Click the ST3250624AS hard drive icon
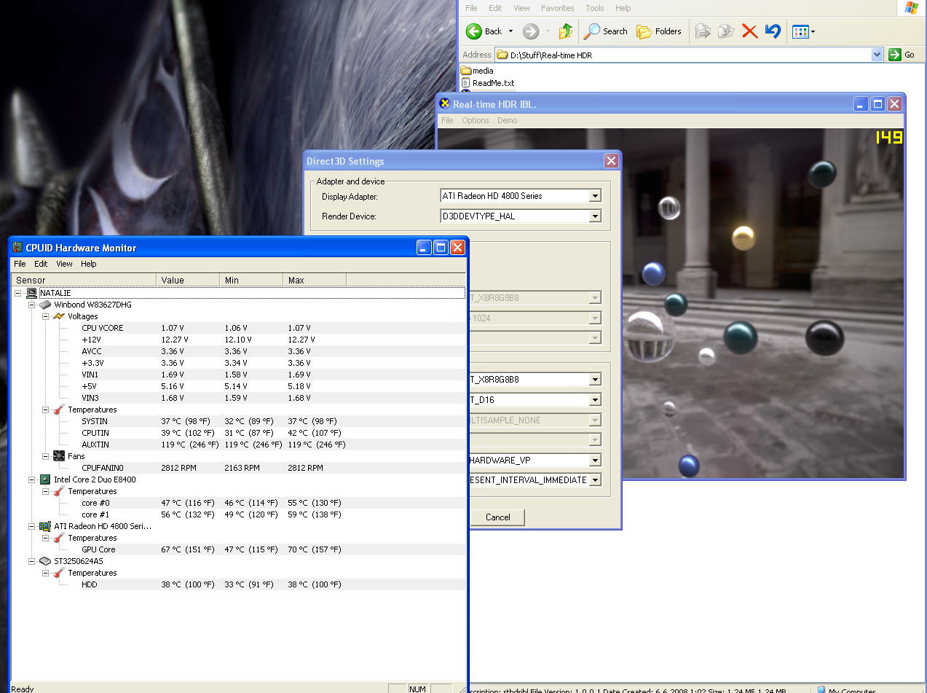Screen dimensions: 927x693 [45, 561]
